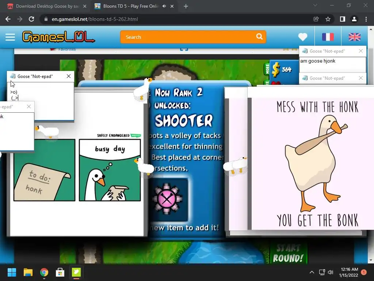The height and width of the screenshot is (281, 374).
Task: Click the Shooter tower icon
Action: 167,199
